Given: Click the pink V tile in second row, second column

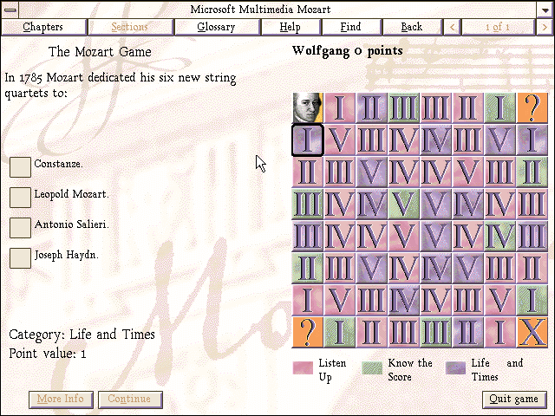Looking at the screenshot, I should pos(339,140).
